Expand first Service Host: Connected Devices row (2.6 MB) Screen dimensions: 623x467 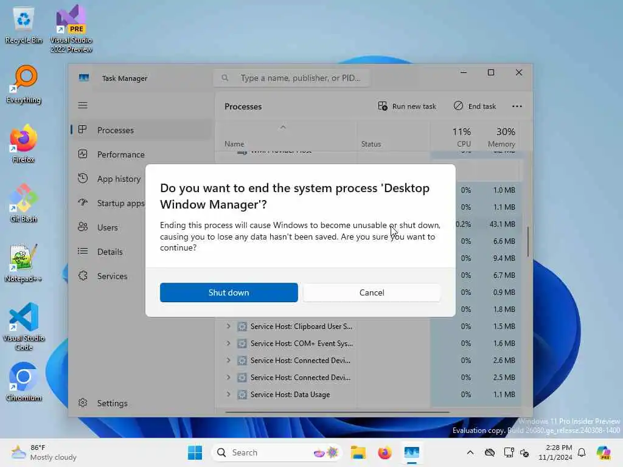click(x=229, y=360)
